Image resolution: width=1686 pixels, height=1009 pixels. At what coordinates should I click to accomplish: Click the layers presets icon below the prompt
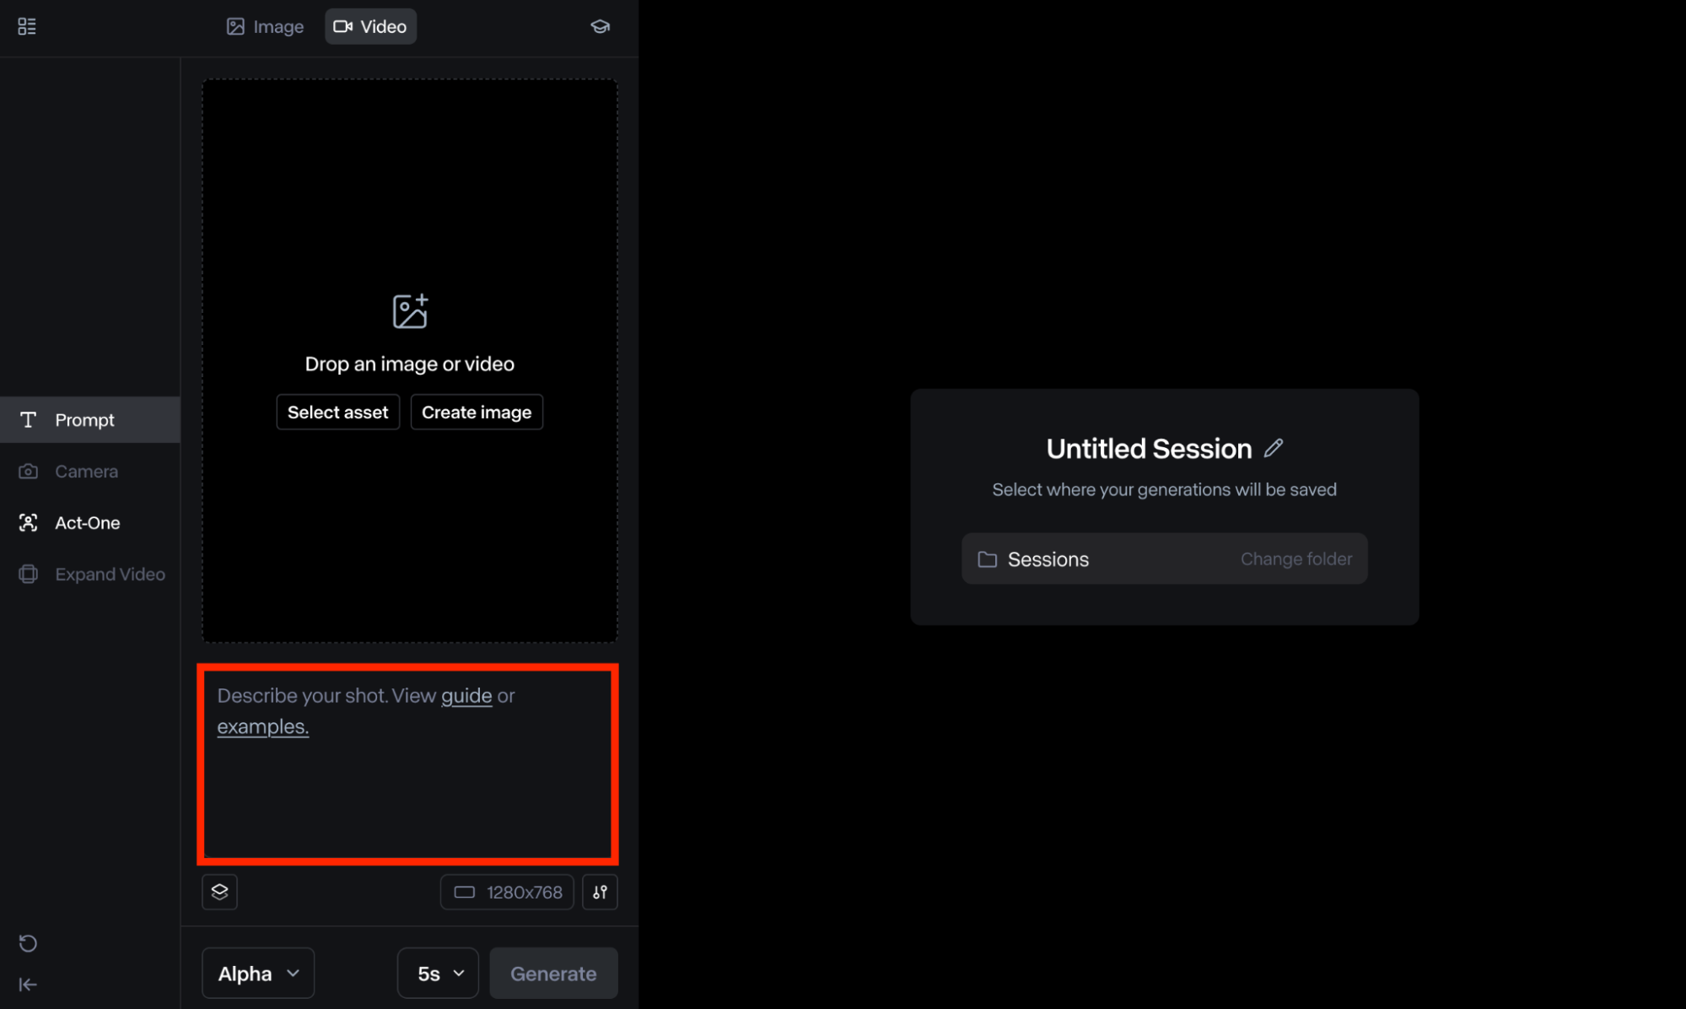219,892
